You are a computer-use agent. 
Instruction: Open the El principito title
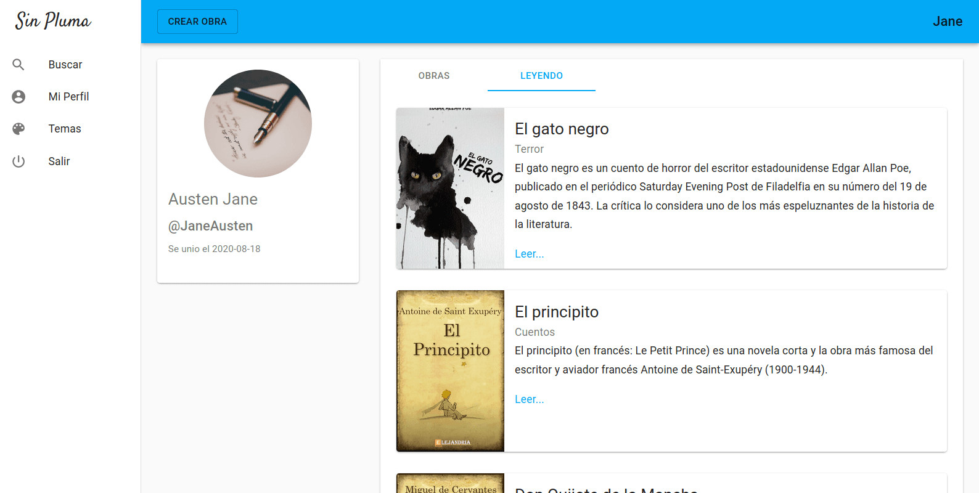click(557, 312)
